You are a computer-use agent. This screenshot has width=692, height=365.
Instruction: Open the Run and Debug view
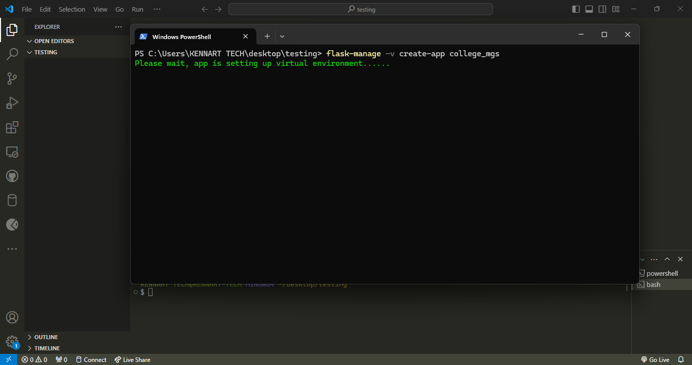click(x=12, y=103)
